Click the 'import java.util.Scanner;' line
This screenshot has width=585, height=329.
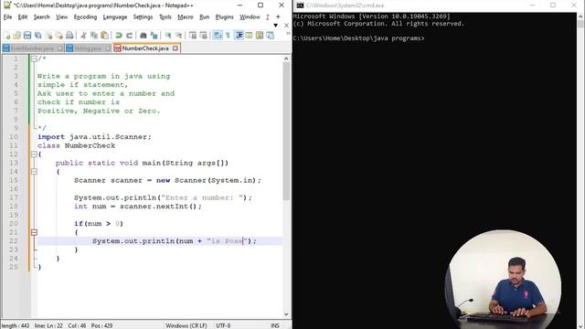(94, 137)
